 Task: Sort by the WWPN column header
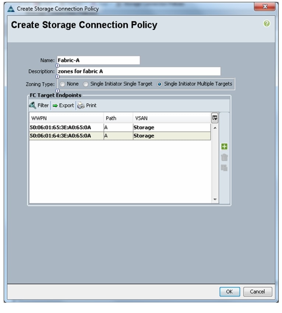(x=66, y=118)
